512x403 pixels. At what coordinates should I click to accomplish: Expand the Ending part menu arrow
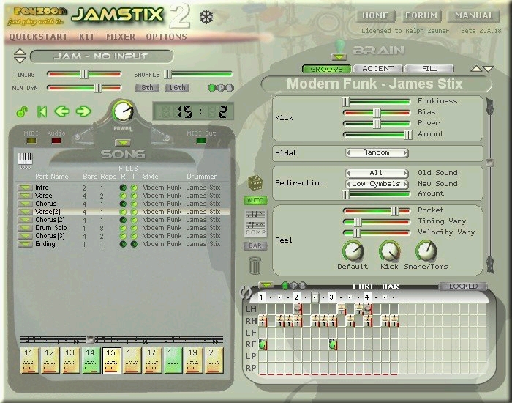tap(25, 244)
